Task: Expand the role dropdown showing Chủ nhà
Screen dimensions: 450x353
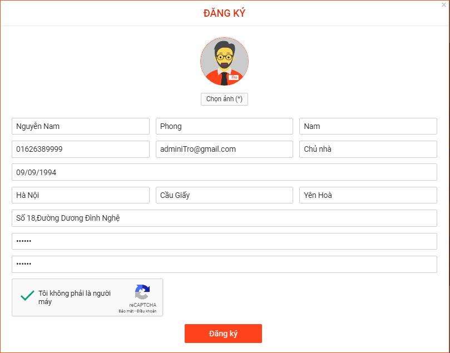Action: [368, 149]
